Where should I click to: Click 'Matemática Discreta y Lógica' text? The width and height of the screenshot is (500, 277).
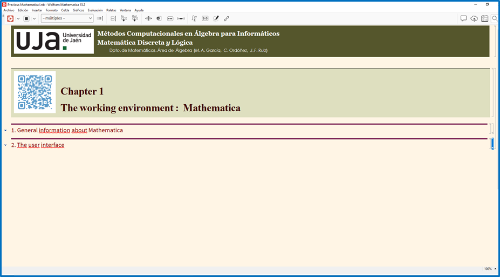tap(145, 43)
